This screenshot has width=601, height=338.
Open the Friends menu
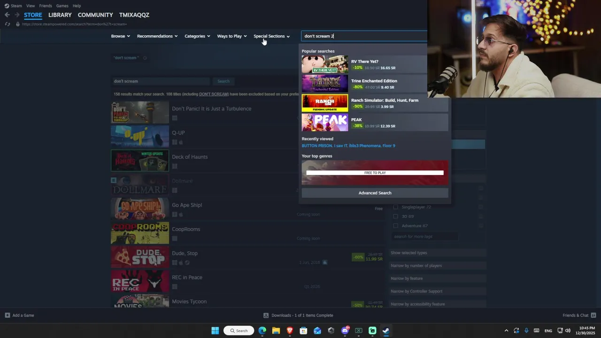pyautogui.click(x=46, y=6)
